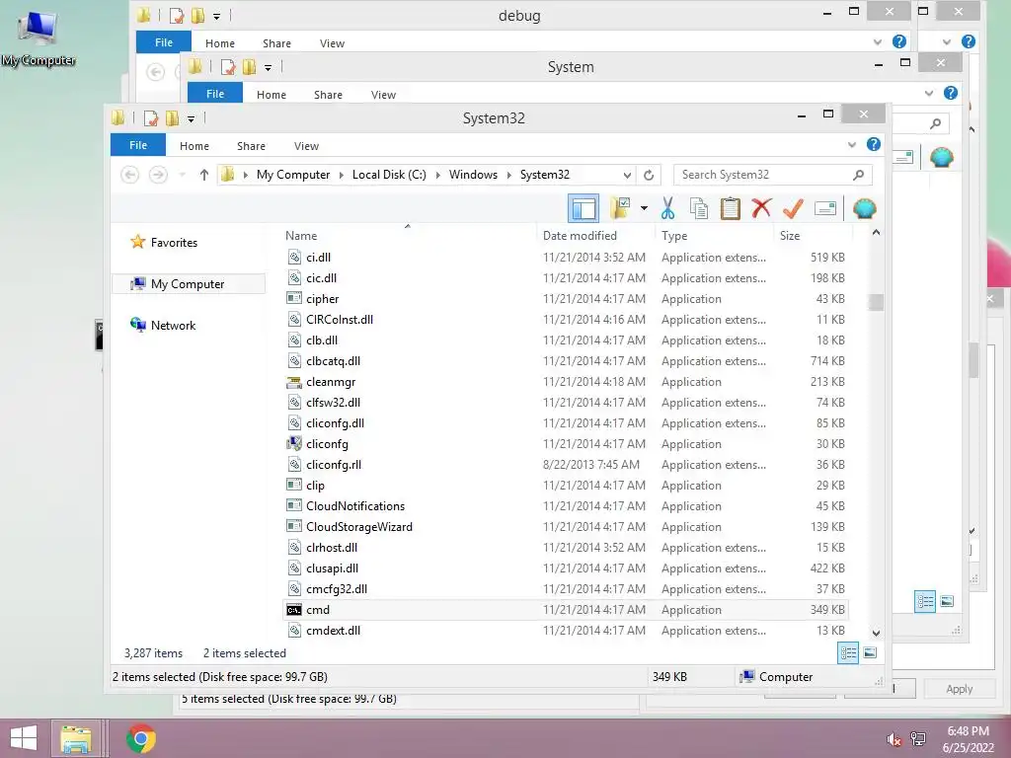
Task: Expand the arrow after My Computer in breadcrumb
Action: [x=341, y=175]
